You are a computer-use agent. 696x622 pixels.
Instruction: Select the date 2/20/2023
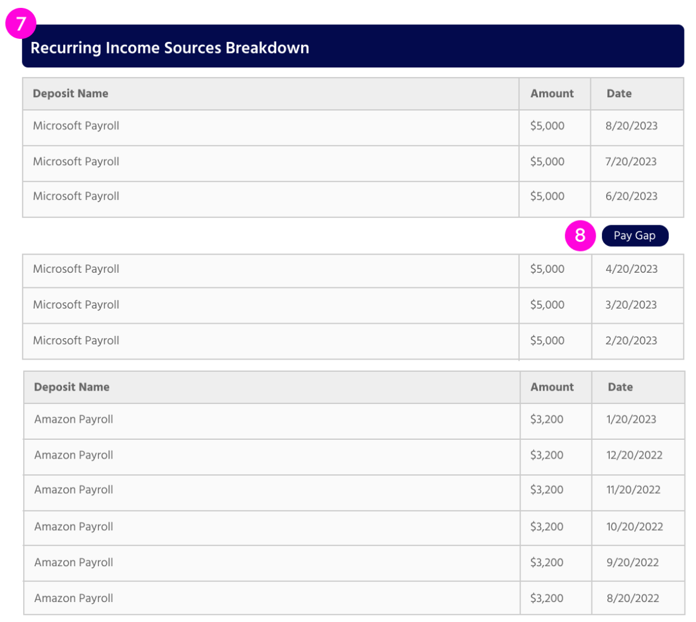(631, 341)
